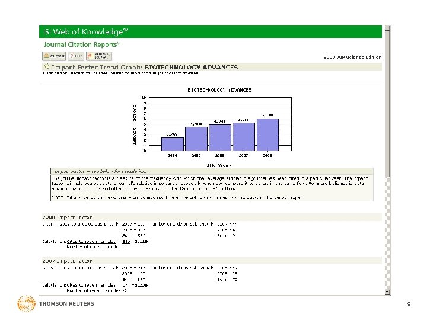Click the BIOTECHNOLOGY ADVANCES chart title

pos(219,90)
